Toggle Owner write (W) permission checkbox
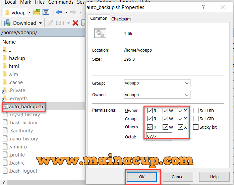 (165, 111)
